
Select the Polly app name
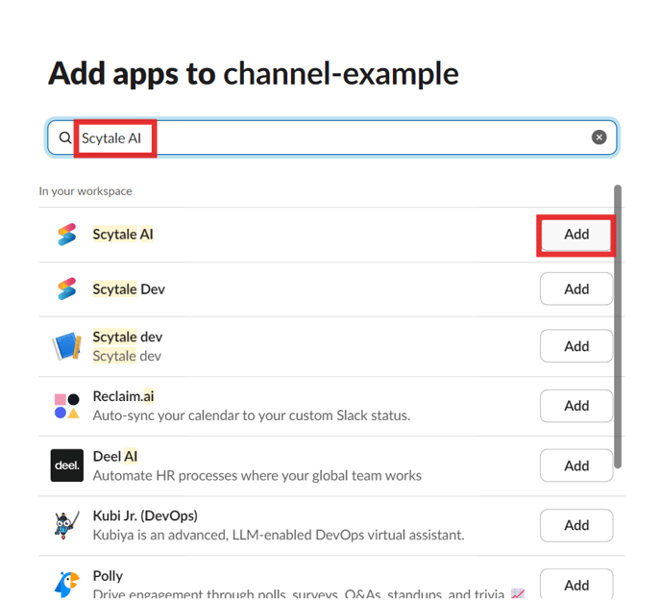108,576
